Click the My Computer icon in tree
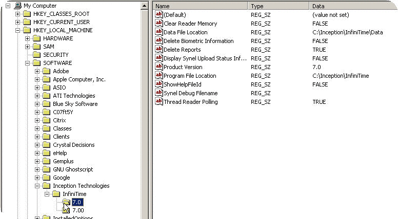 [x=18, y=6]
